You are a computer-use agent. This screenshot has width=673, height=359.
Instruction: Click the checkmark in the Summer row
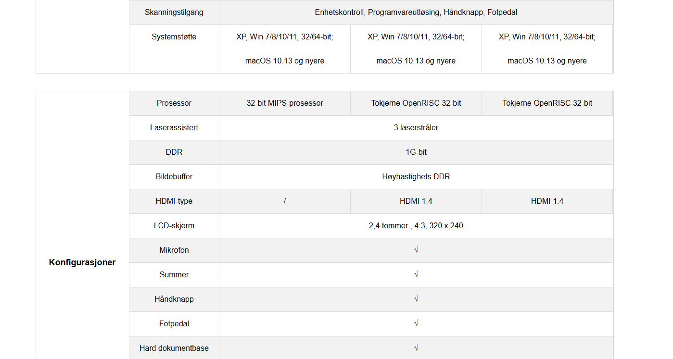(416, 274)
